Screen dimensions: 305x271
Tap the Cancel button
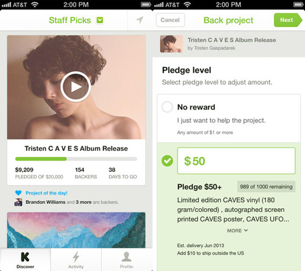coord(170,20)
